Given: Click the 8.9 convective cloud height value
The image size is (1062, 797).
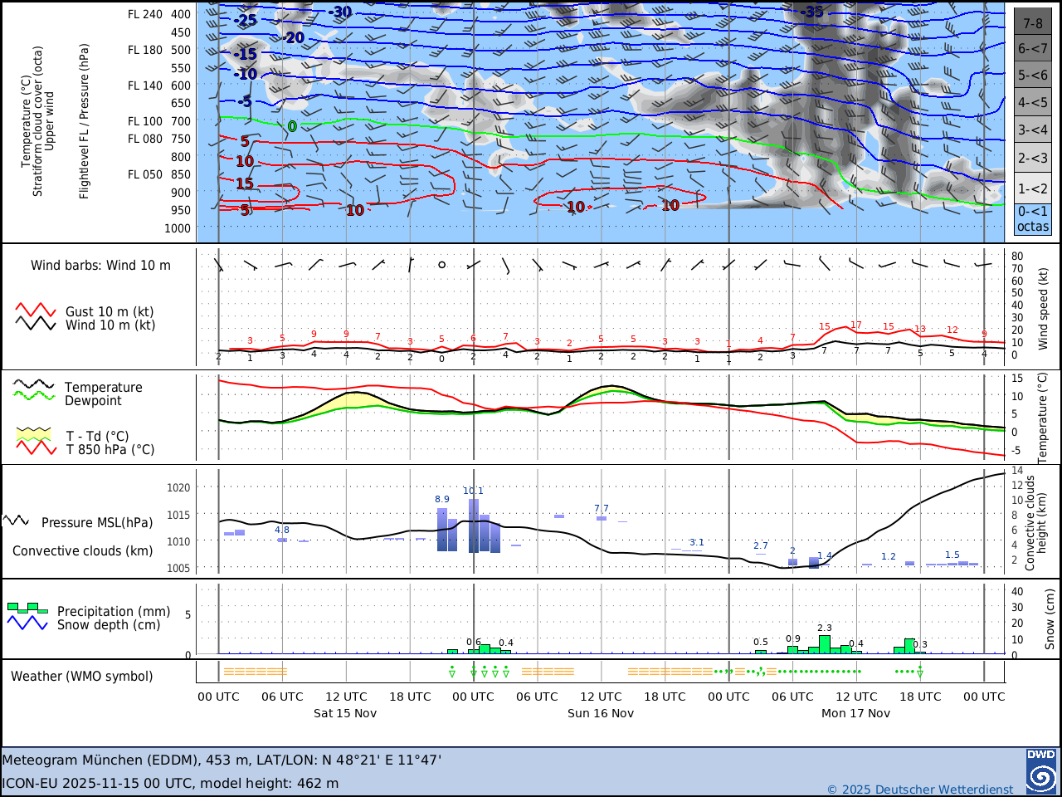Looking at the screenshot, I should click(x=442, y=499).
